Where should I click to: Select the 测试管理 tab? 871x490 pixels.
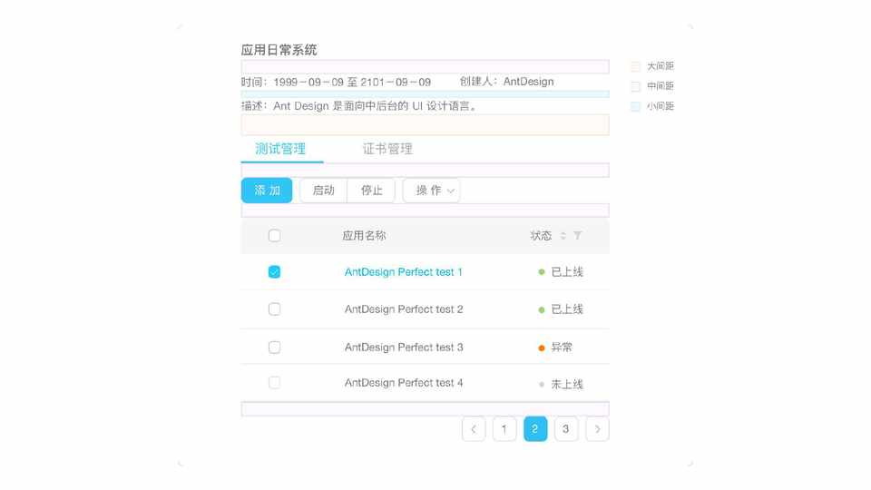[280, 149]
